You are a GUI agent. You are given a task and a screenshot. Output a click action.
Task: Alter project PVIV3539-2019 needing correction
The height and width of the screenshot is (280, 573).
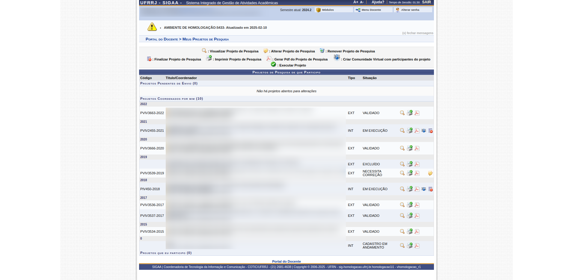[430, 173]
